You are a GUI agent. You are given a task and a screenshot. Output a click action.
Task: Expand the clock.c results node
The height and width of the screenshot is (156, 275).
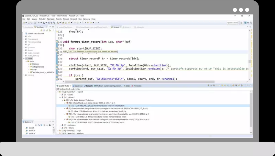pyautogui.click(x=60, y=94)
